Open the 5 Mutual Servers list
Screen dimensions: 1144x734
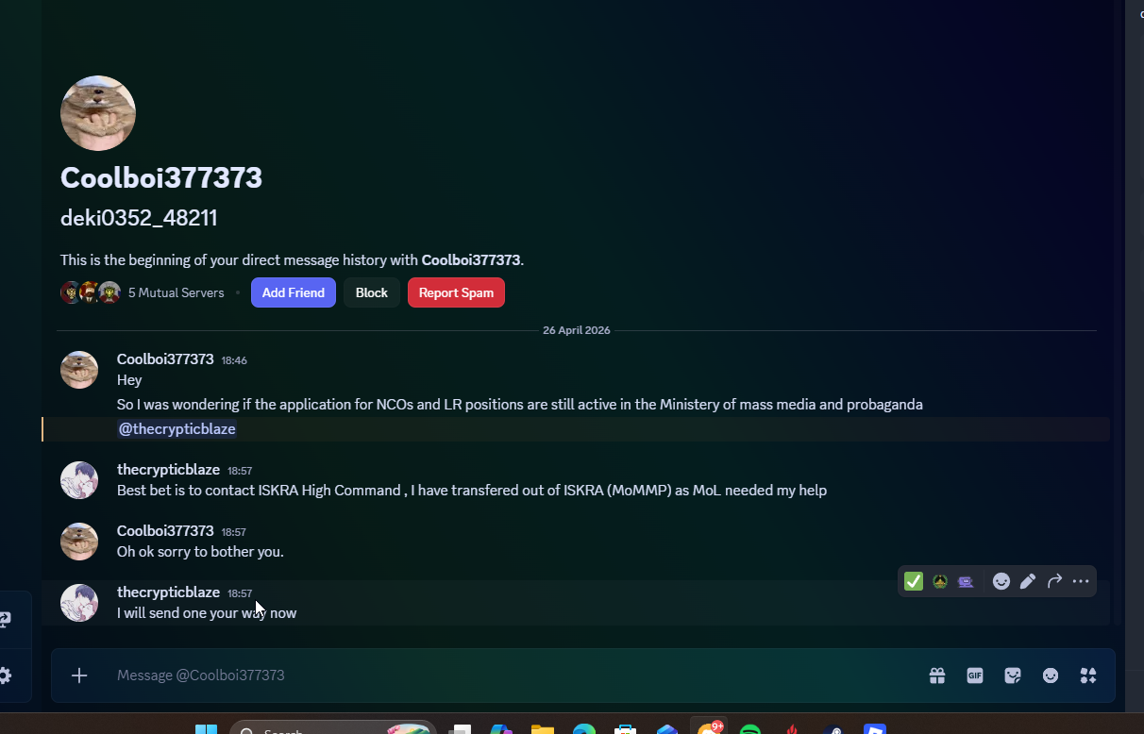pyautogui.click(x=176, y=292)
